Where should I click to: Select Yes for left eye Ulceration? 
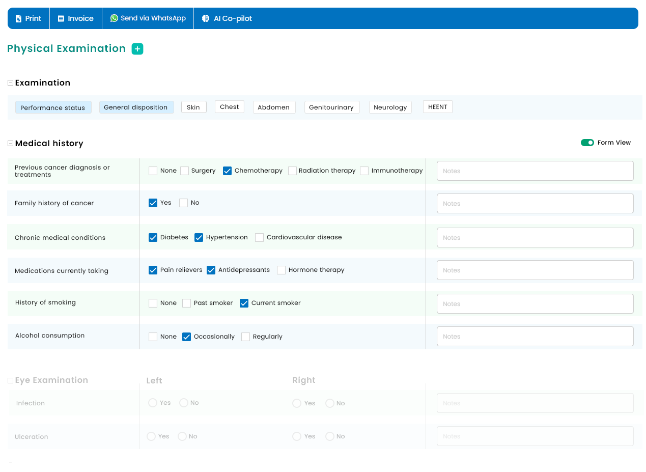[x=151, y=436]
